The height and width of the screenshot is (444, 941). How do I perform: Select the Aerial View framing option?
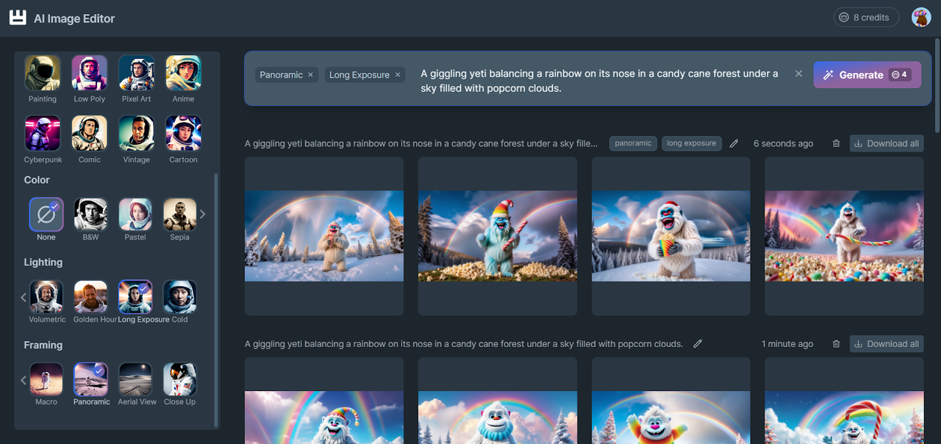coord(135,379)
